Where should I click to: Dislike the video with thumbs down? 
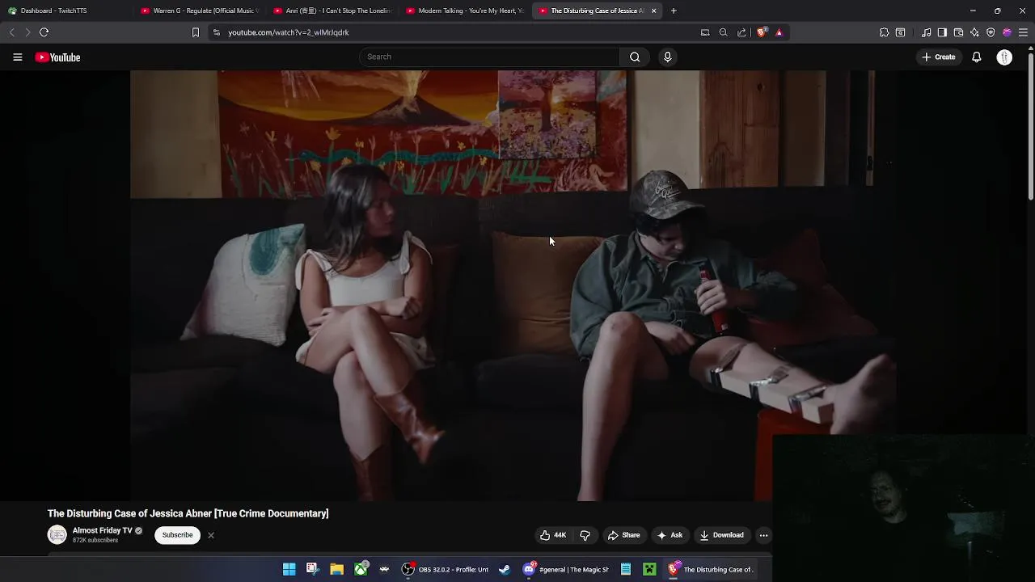click(585, 535)
